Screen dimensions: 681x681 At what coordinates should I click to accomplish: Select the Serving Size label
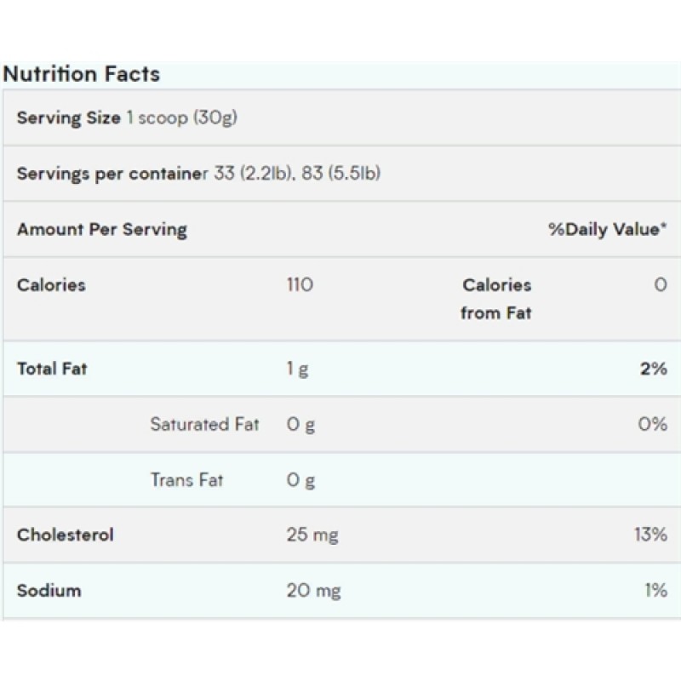click(69, 117)
